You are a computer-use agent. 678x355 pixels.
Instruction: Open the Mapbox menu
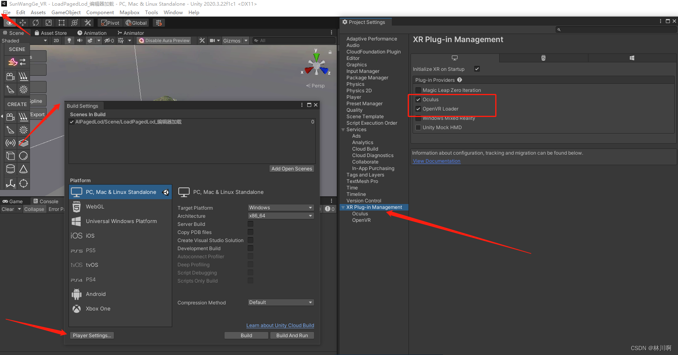pyautogui.click(x=130, y=13)
